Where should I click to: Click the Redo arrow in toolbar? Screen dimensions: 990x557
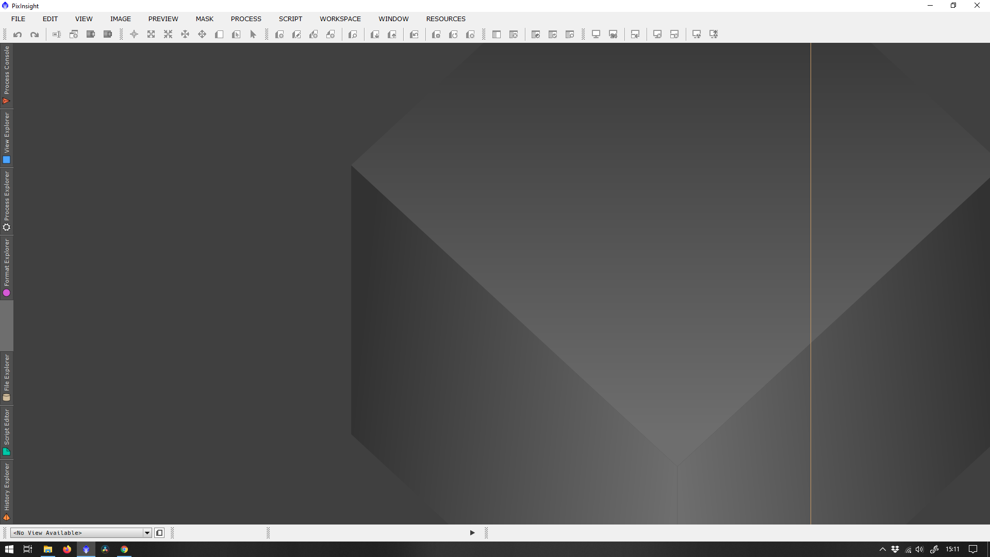point(35,35)
